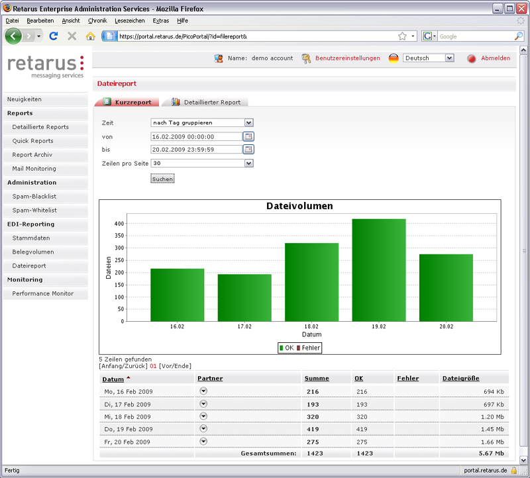Open calendar picker for 'bis' date
The image size is (530, 478).
point(248,150)
